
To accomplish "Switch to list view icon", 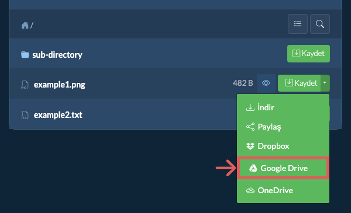I will [x=298, y=24].
